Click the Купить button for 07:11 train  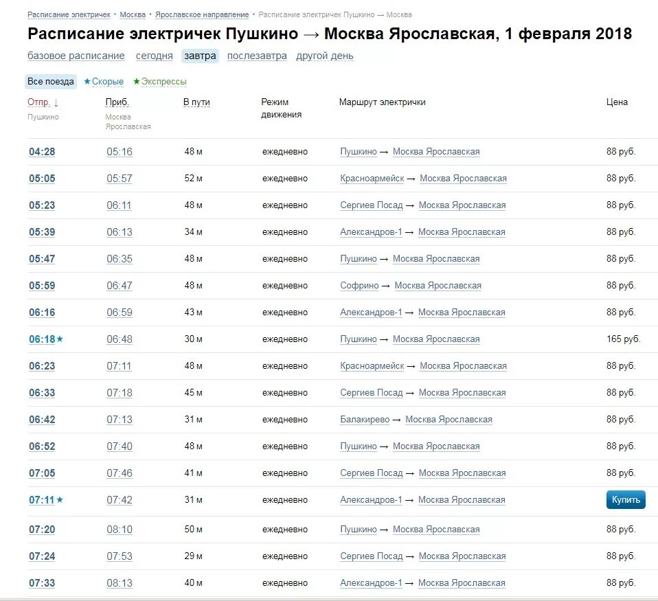(626, 499)
